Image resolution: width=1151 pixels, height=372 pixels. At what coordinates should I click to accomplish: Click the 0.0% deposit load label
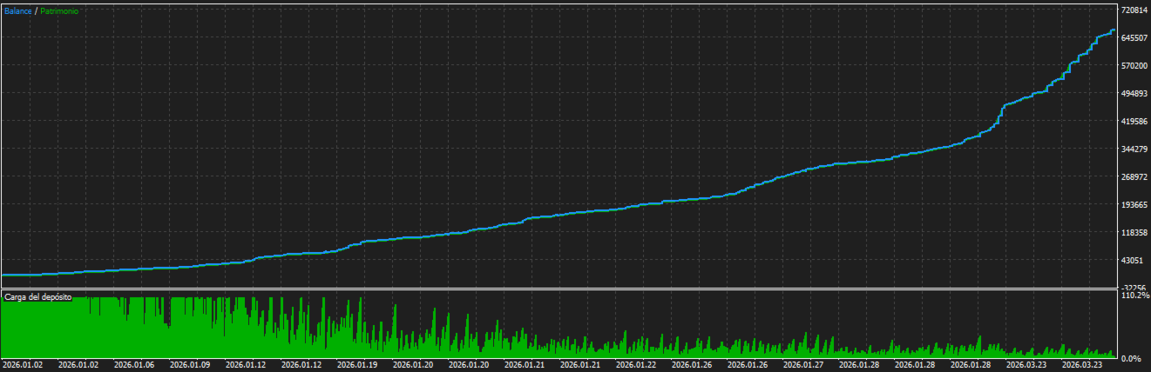coord(1133,358)
